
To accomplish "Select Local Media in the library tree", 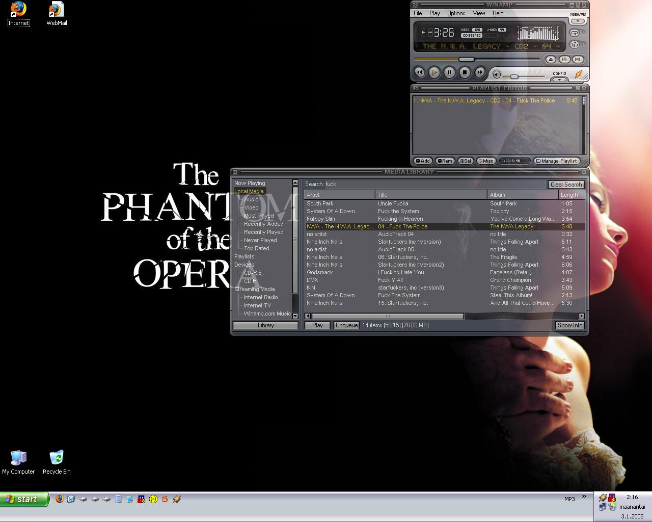I will [249, 191].
